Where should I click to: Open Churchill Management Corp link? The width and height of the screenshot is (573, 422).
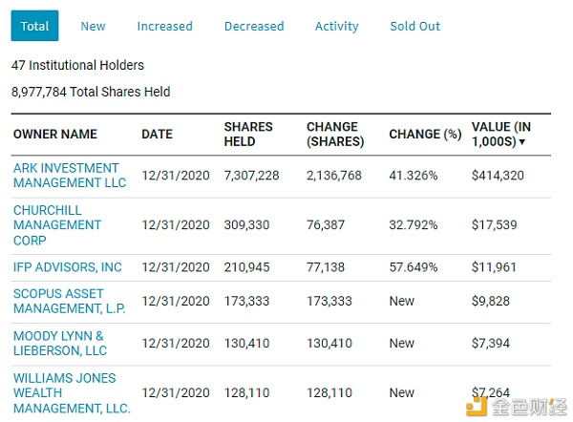click(57, 224)
